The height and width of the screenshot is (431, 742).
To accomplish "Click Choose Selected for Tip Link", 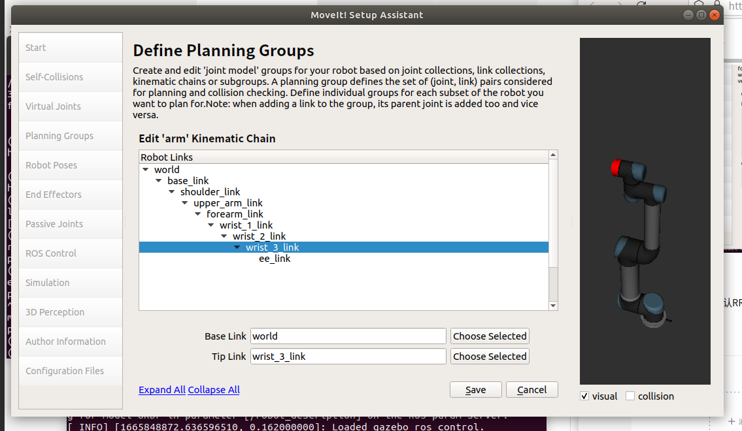I will tap(490, 357).
